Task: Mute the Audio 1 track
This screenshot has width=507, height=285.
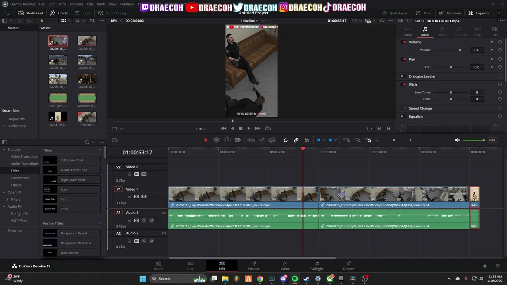Action: pyautogui.click(x=151, y=220)
